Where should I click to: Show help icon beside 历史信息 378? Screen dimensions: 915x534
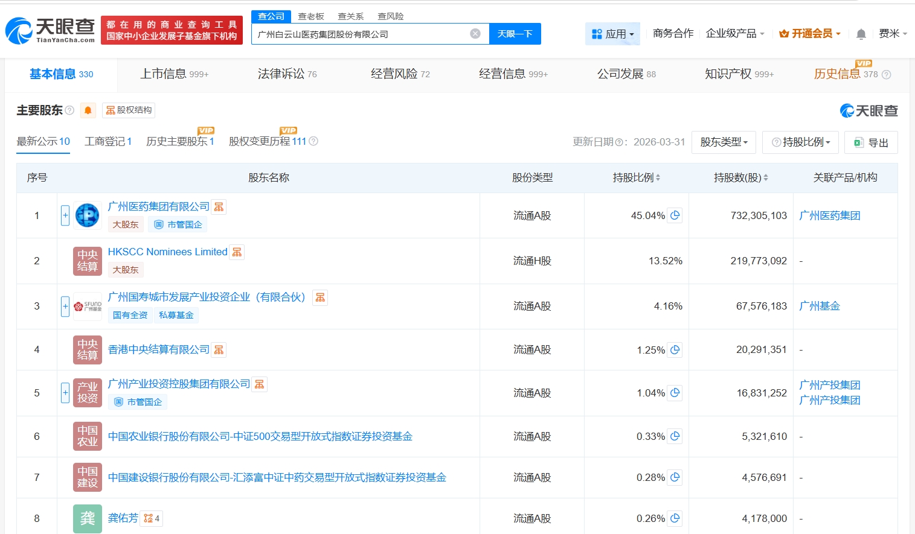tap(886, 75)
